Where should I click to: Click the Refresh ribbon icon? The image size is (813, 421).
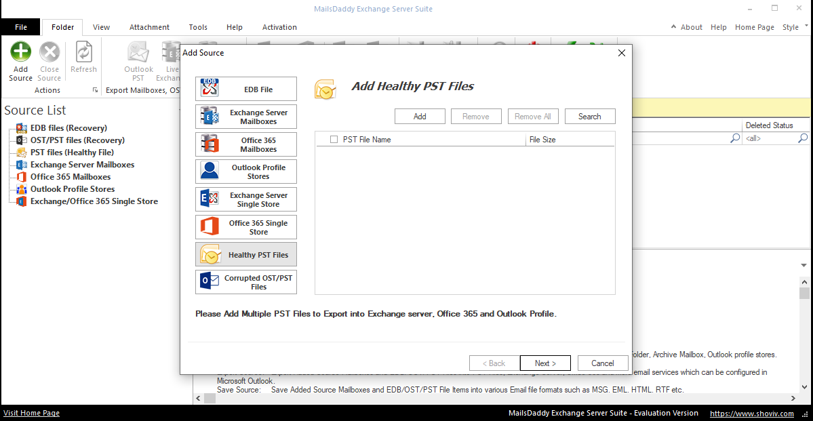click(83, 52)
